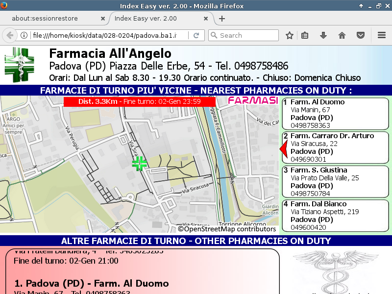Click the green pharmacy cross logo in header

click(20, 65)
